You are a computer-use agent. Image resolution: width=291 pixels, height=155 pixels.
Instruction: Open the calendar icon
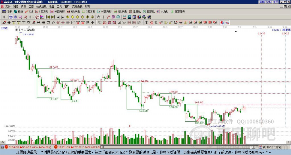coord(124,17)
